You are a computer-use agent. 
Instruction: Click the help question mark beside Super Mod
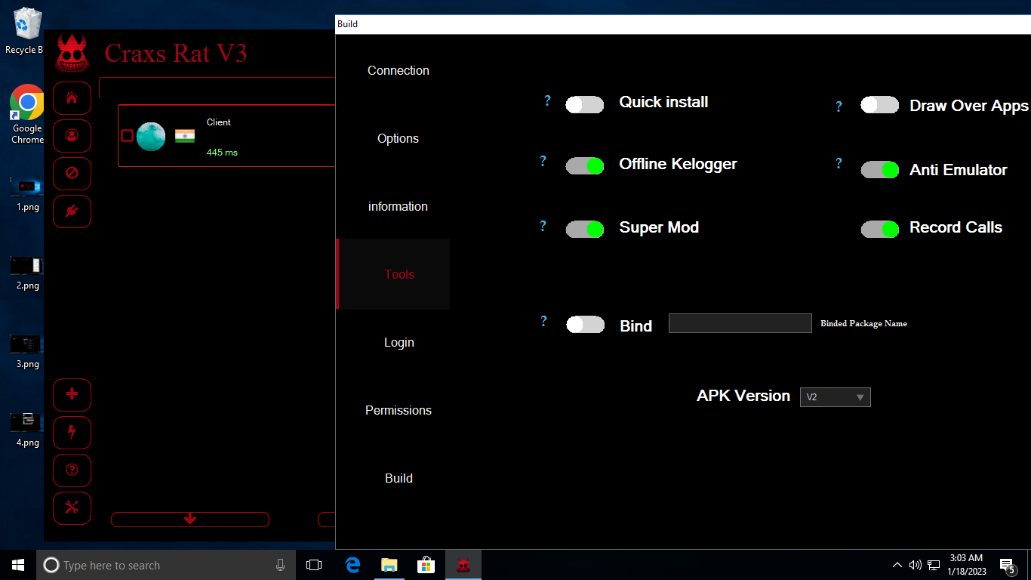pyautogui.click(x=543, y=226)
